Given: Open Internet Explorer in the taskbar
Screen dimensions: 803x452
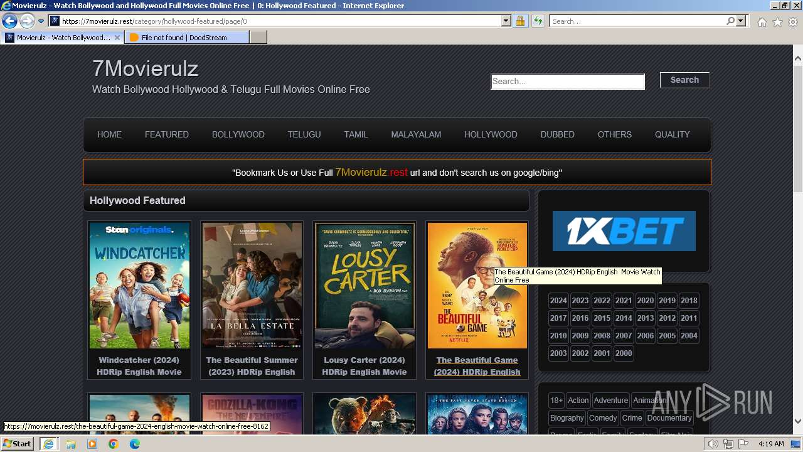Looking at the screenshot, I should point(48,444).
